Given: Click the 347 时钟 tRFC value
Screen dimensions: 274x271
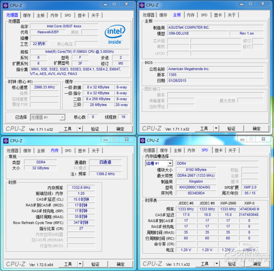Looking at the screenshot, I should coord(81,223).
